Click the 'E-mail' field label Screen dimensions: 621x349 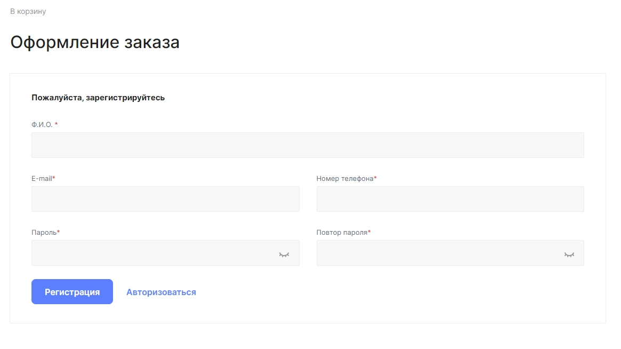42,178
